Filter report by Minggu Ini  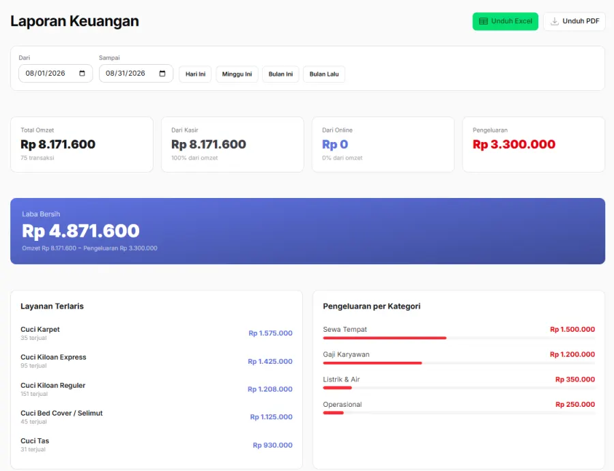[x=237, y=74]
